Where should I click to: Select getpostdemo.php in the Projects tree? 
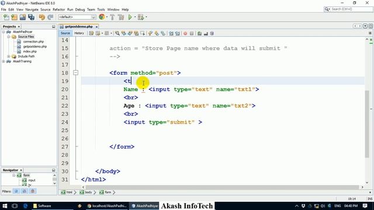pos(35,47)
